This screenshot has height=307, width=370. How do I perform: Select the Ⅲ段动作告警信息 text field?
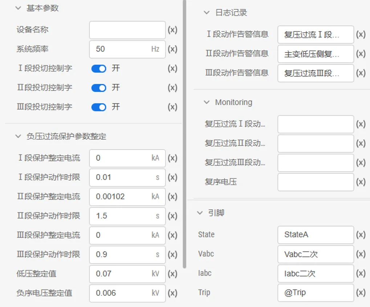point(315,73)
